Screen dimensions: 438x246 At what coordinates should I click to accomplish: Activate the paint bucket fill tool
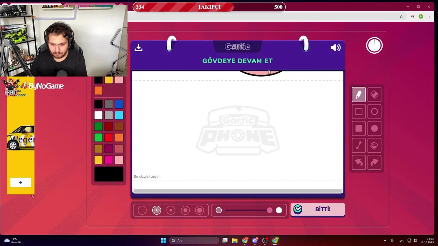pyautogui.click(x=374, y=146)
